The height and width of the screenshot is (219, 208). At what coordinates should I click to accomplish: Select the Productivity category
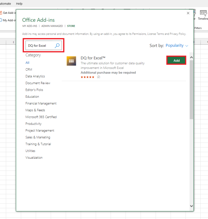click(x=34, y=124)
